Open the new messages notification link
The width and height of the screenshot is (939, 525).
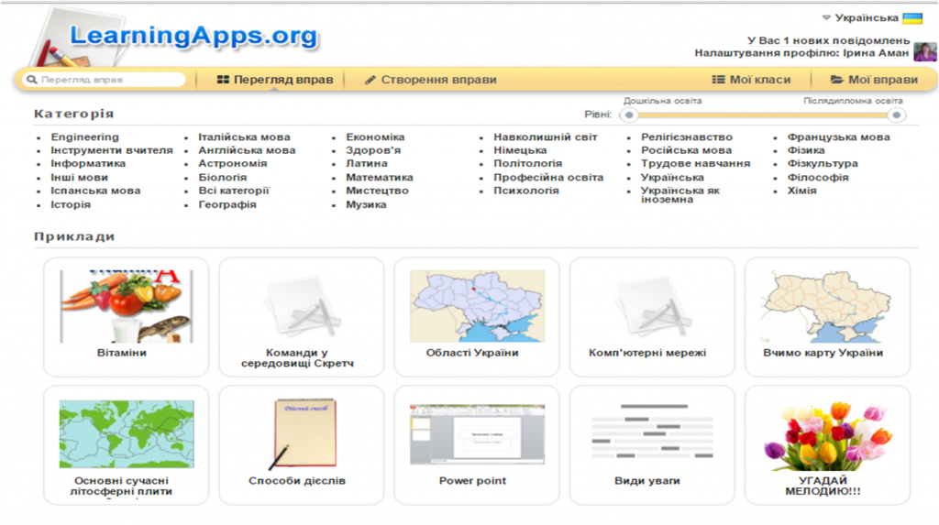tap(828, 40)
